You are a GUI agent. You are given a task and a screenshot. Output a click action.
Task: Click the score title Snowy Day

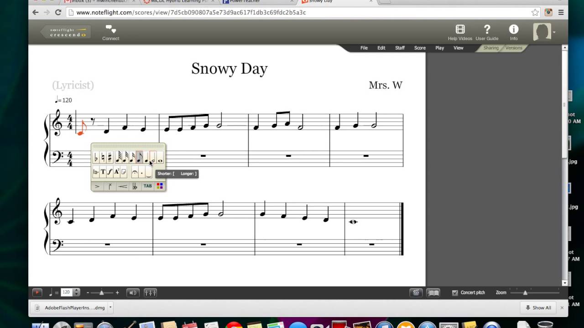(x=229, y=68)
